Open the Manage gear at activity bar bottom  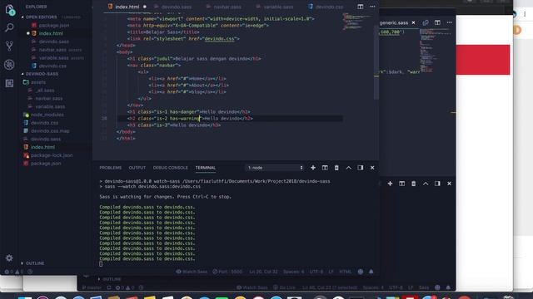(9, 258)
